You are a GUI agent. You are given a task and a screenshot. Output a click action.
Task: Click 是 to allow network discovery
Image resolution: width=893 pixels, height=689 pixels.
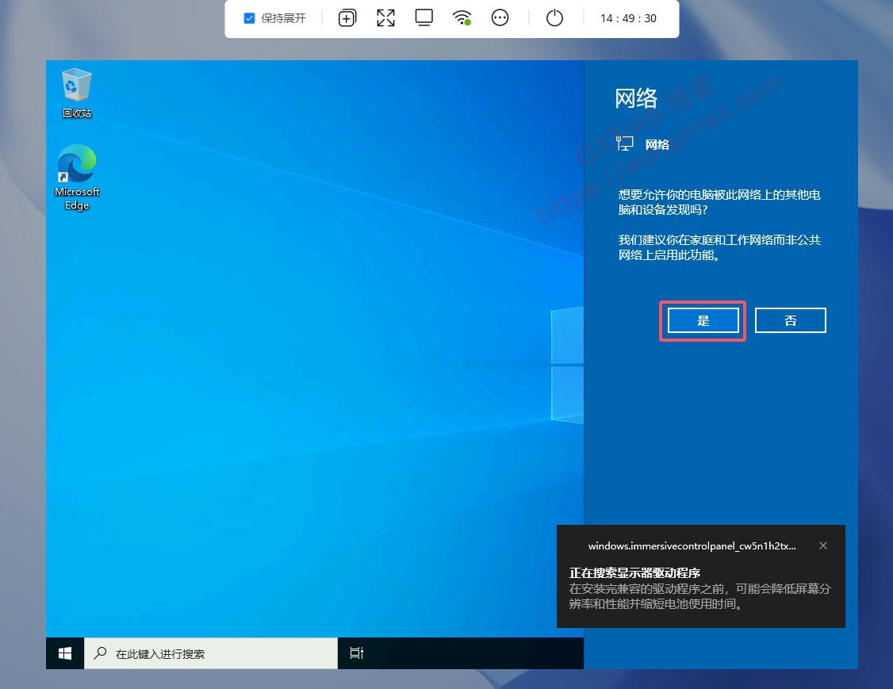pos(703,320)
